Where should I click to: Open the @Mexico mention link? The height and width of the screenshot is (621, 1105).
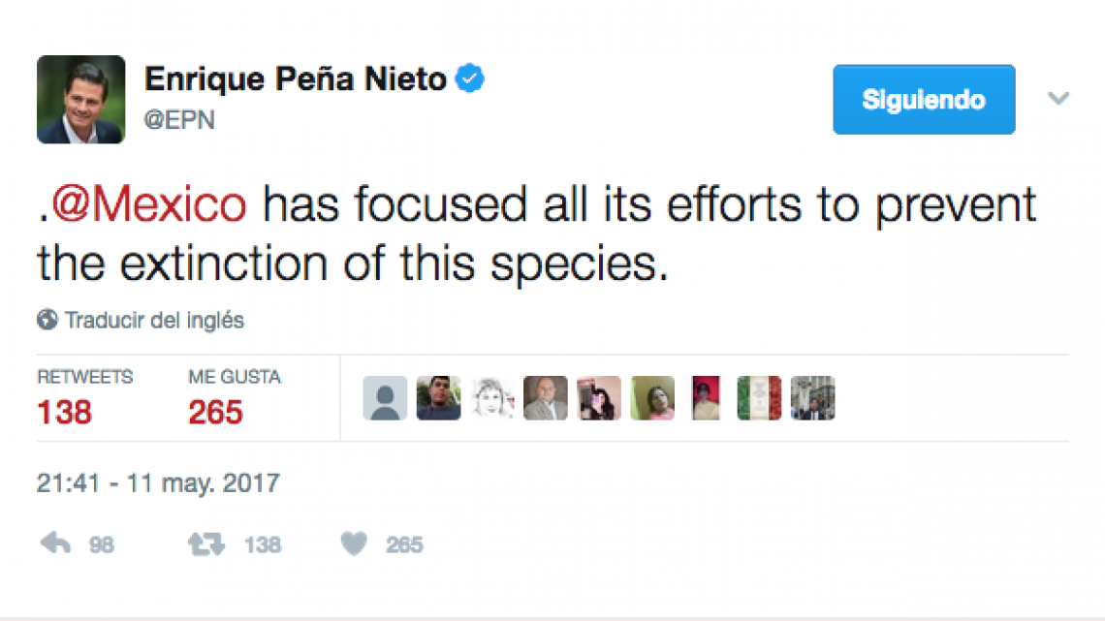142,203
